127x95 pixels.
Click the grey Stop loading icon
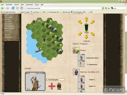(x=17, y=8)
